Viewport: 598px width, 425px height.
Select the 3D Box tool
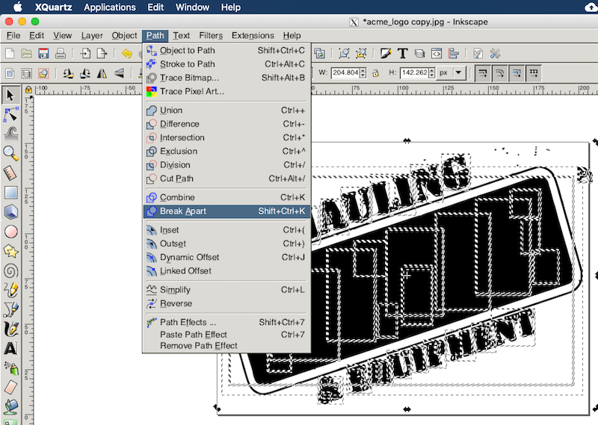point(10,212)
